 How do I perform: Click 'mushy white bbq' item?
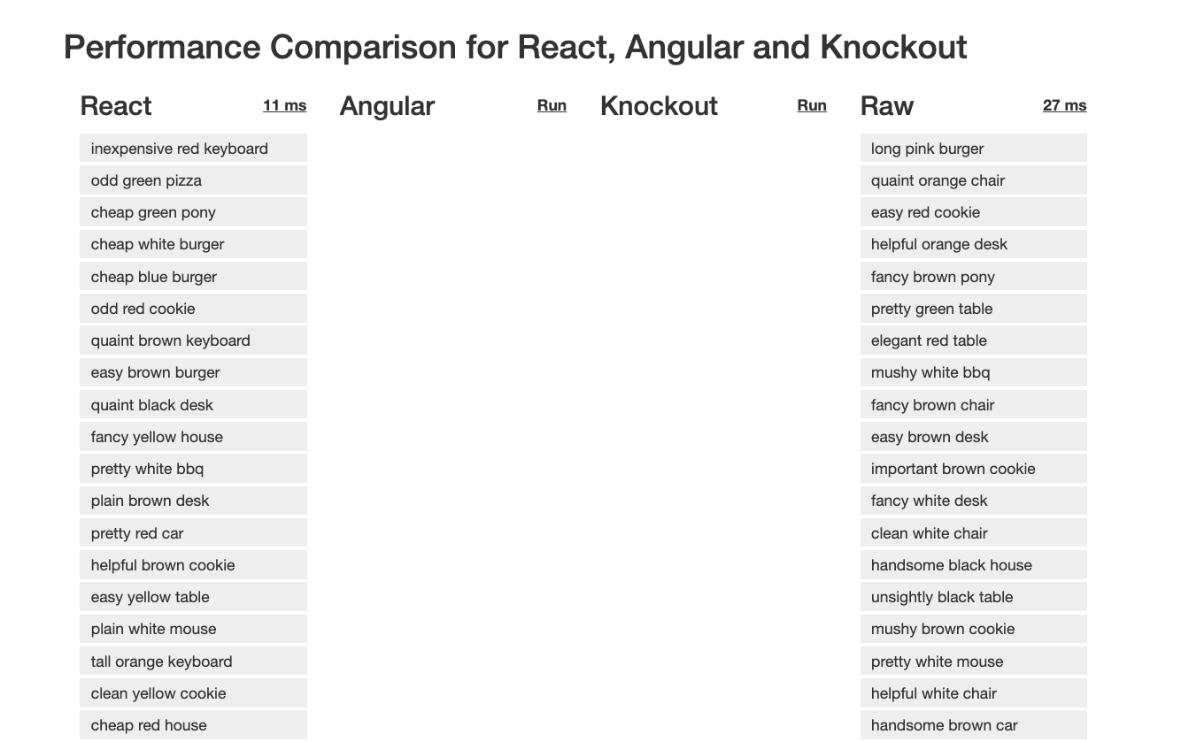point(973,372)
